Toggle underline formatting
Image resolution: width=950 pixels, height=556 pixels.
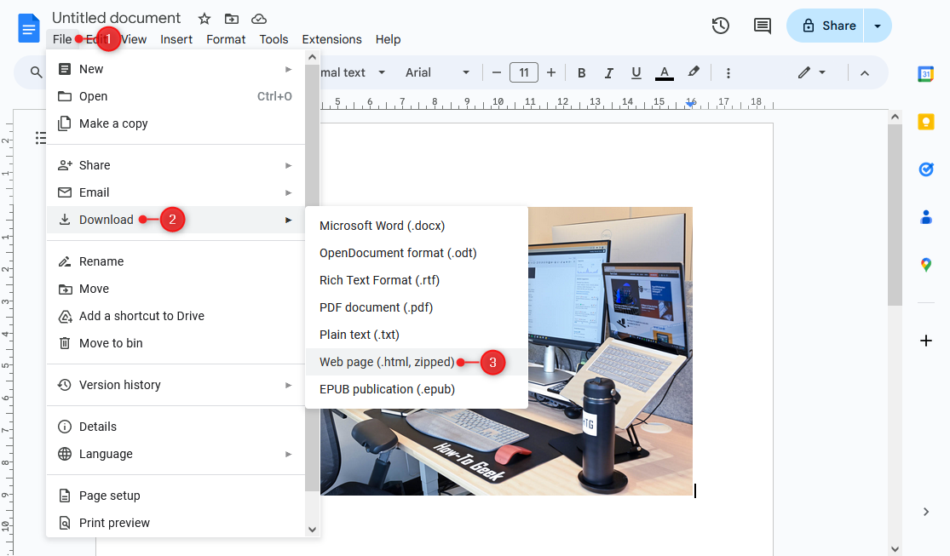(x=636, y=72)
